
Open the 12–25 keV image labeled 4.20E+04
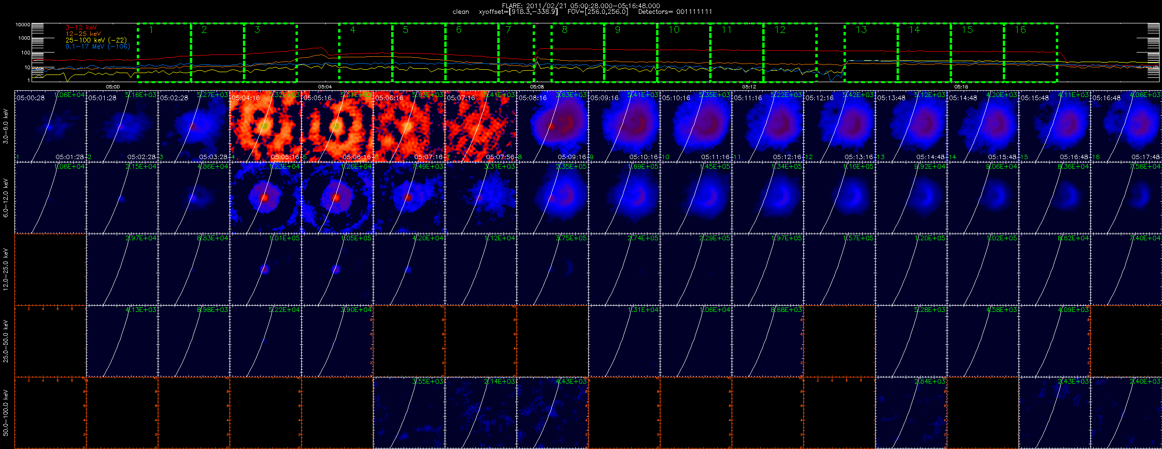(x=409, y=269)
